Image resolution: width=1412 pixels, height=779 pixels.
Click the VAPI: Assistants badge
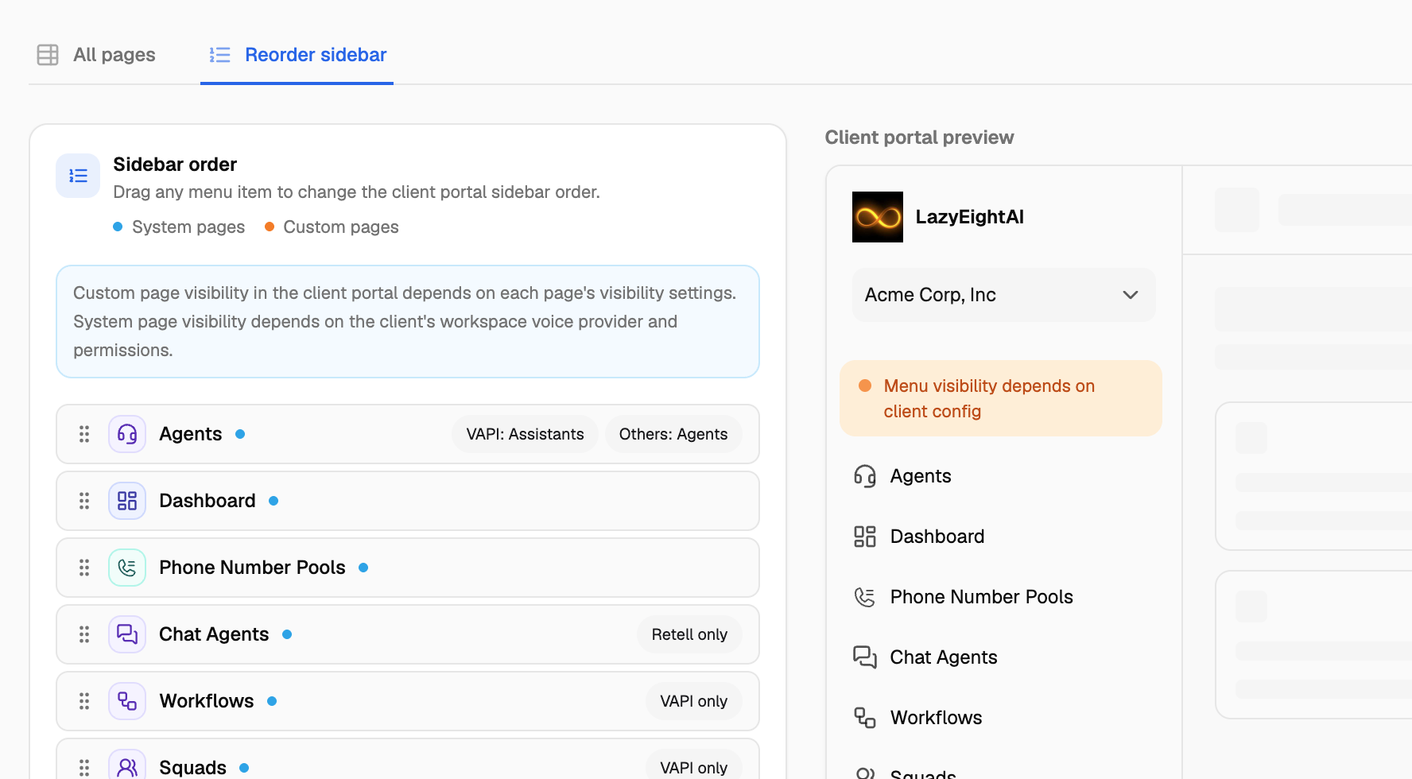[525, 434]
